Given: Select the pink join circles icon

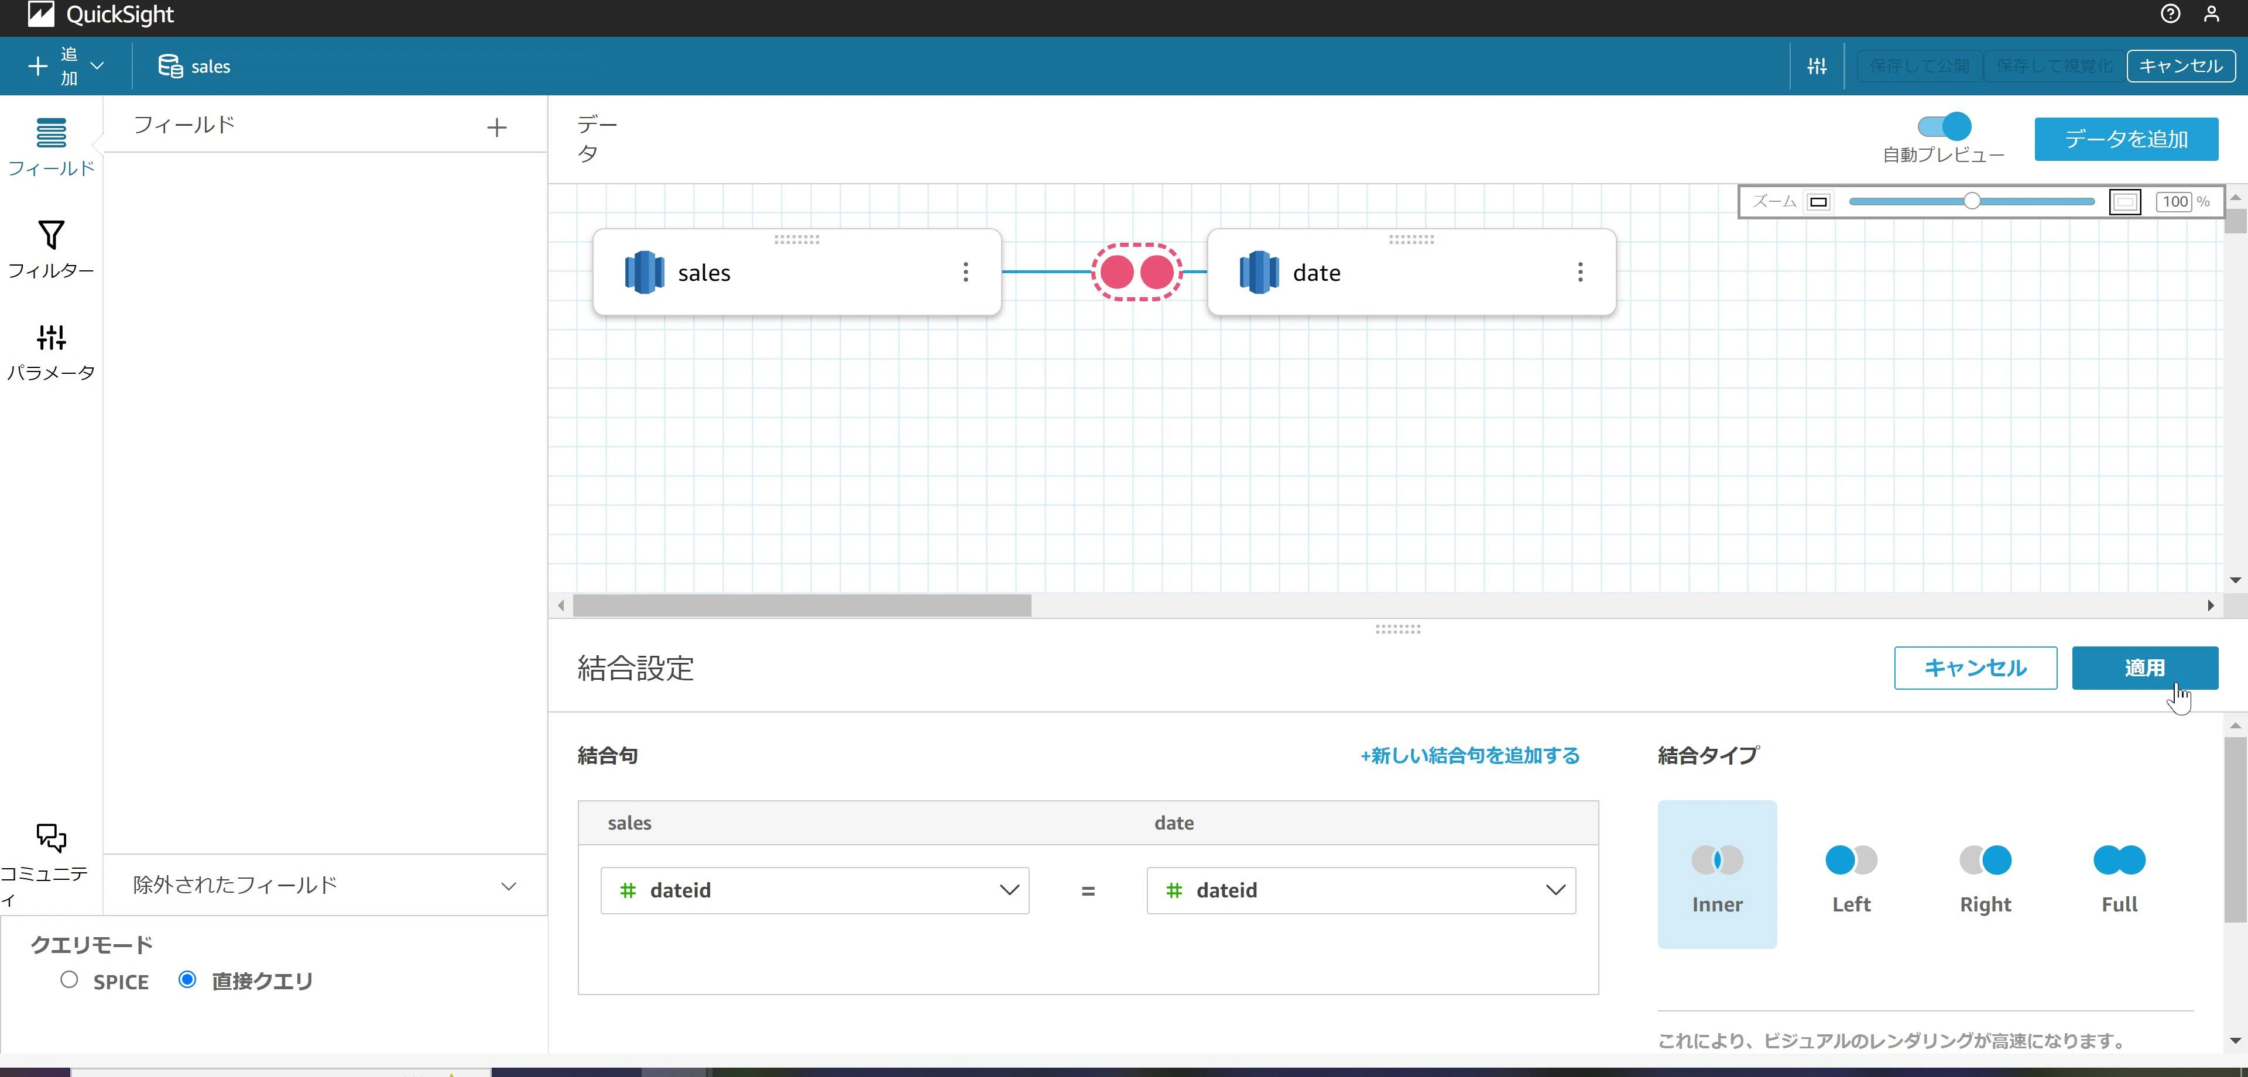Looking at the screenshot, I should 1137,272.
